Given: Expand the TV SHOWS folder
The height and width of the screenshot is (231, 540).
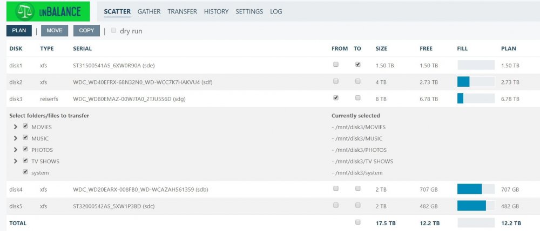Looking at the screenshot, I should point(16,162).
